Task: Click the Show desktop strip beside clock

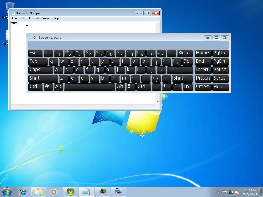Action: [262, 192]
